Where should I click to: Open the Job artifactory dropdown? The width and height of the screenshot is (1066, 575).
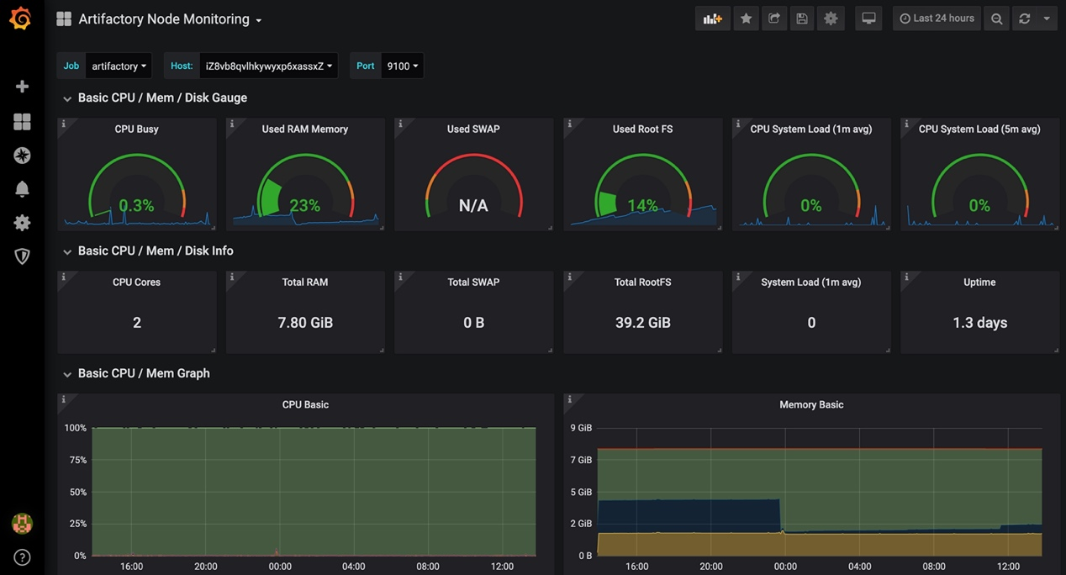(x=119, y=66)
